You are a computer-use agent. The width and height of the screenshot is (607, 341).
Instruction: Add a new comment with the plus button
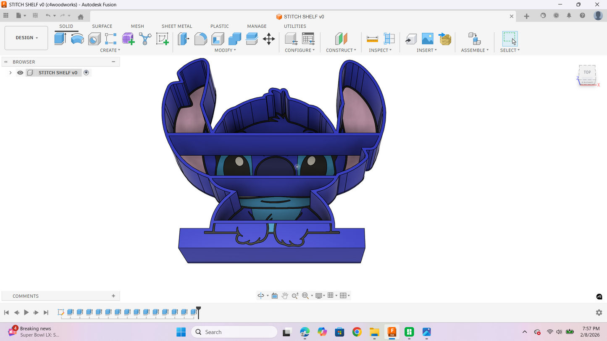113,296
